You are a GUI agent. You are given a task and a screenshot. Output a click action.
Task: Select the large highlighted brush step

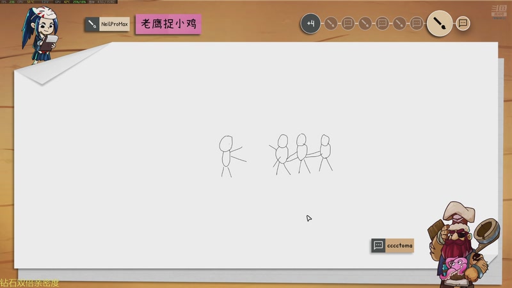[x=440, y=23]
